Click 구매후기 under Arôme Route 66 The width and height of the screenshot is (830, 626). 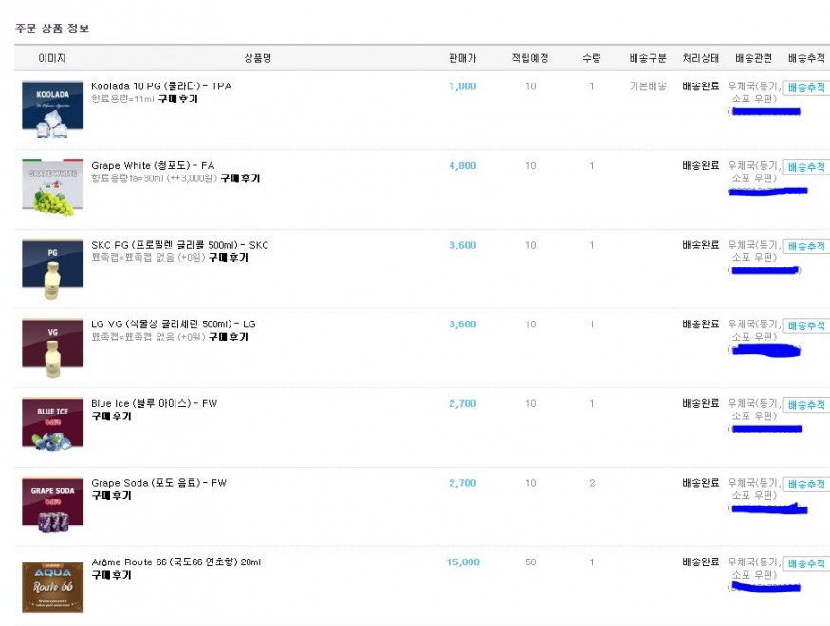(111, 575)
